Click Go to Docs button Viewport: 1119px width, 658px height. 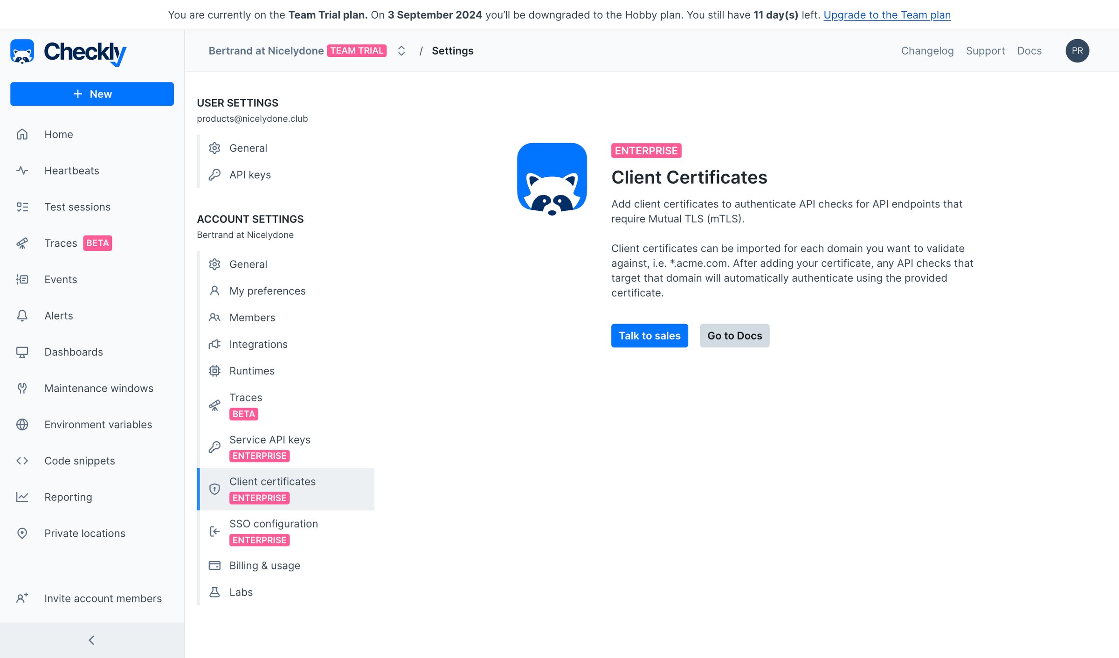(734, 336)
